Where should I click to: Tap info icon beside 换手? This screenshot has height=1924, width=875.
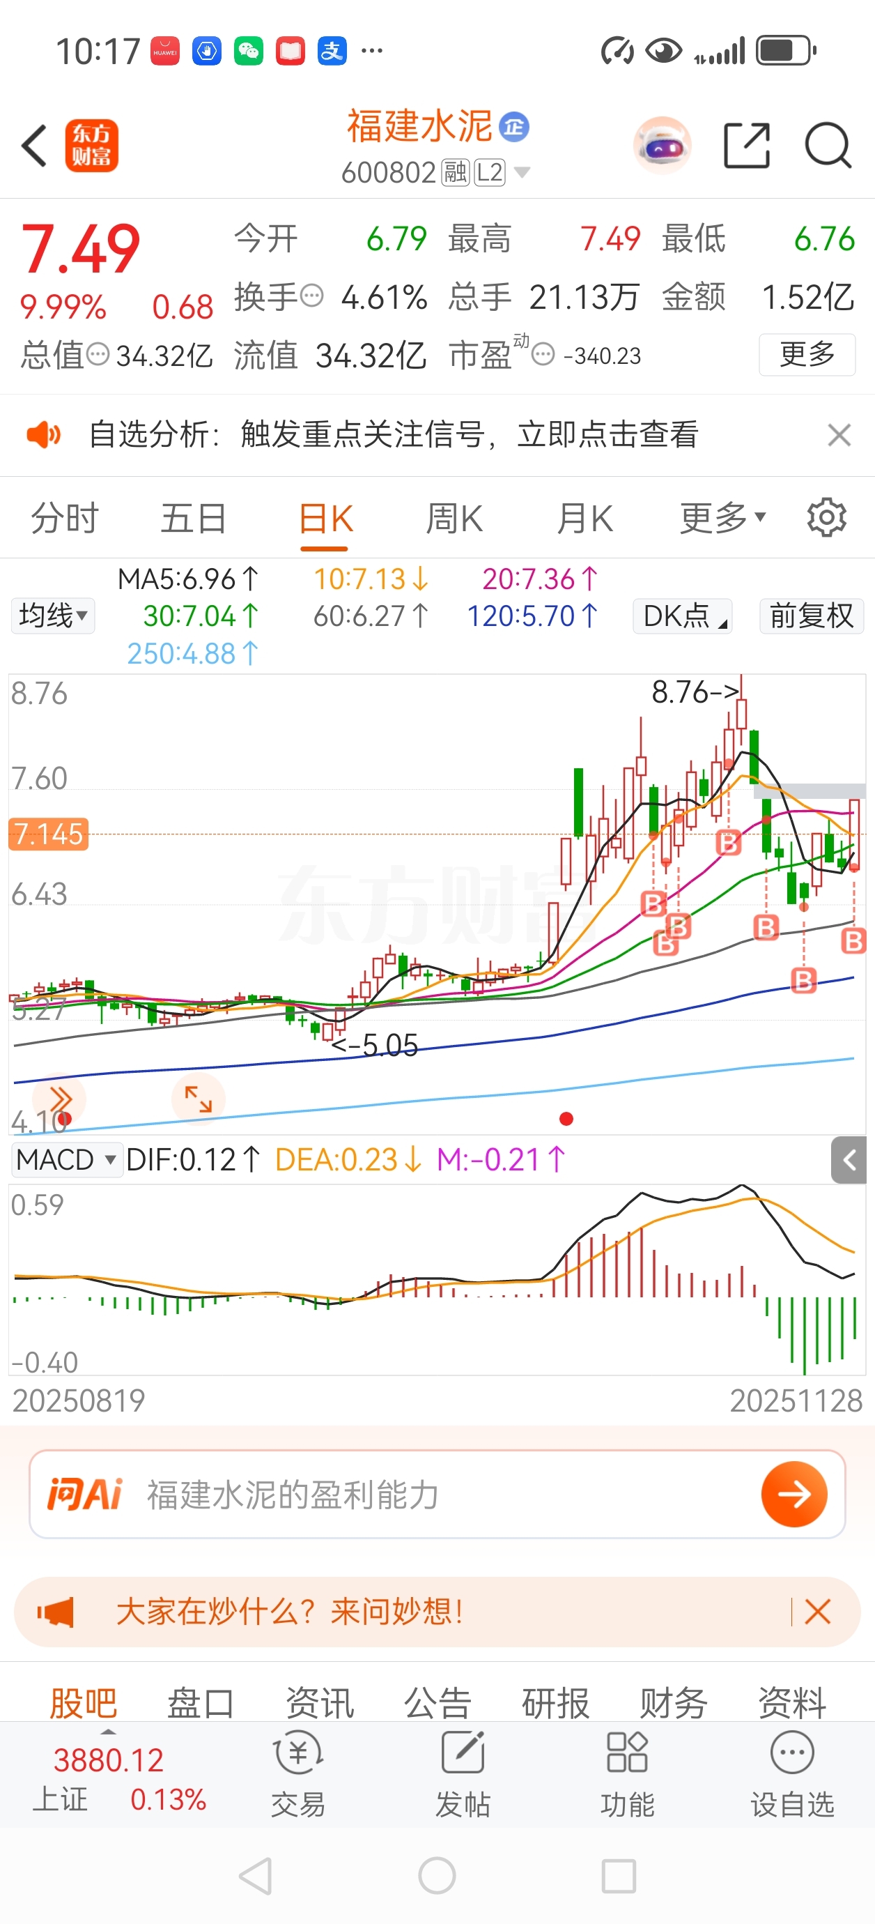[311, 296]
